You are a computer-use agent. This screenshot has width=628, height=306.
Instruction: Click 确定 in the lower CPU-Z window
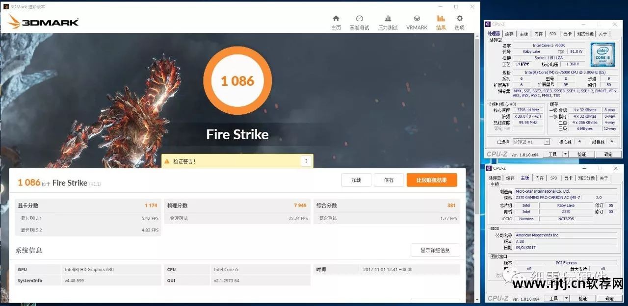point(609,298)
